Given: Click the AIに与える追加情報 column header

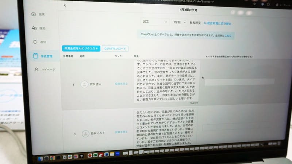Looking at the screenshot, I should 229,57.
